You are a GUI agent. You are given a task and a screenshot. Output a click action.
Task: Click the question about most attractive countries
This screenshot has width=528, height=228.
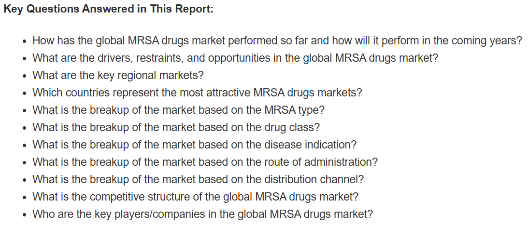tap(197, 93)
